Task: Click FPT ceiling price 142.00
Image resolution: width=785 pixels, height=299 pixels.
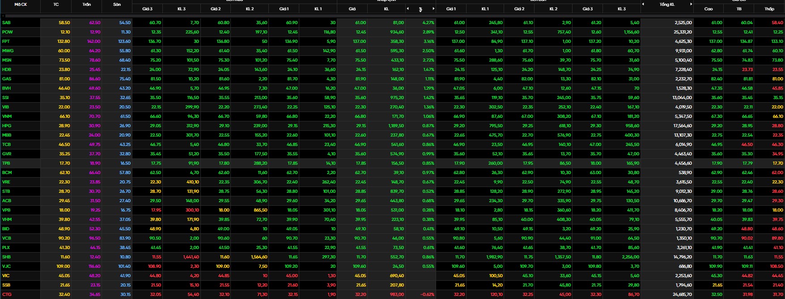Action: pos(94,41)
